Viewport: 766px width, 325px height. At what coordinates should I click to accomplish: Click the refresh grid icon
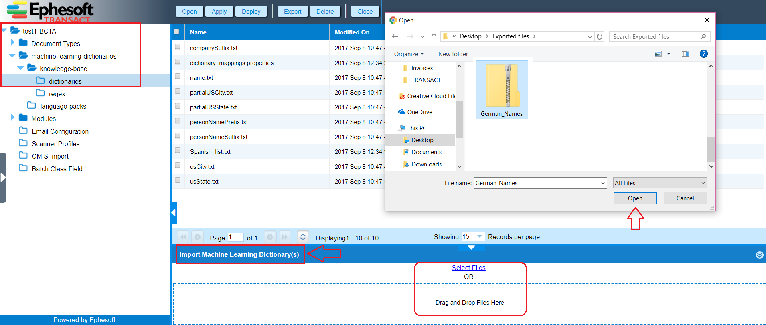point(303,237)
